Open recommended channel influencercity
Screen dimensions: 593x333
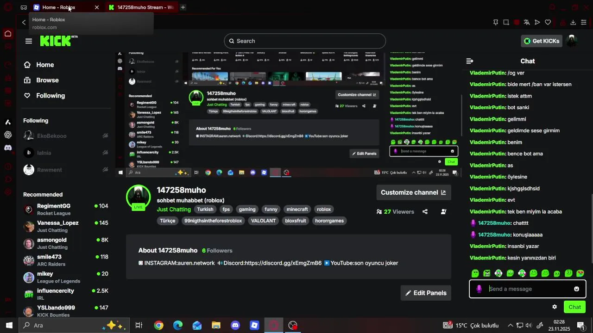click(x=66, y=294)
